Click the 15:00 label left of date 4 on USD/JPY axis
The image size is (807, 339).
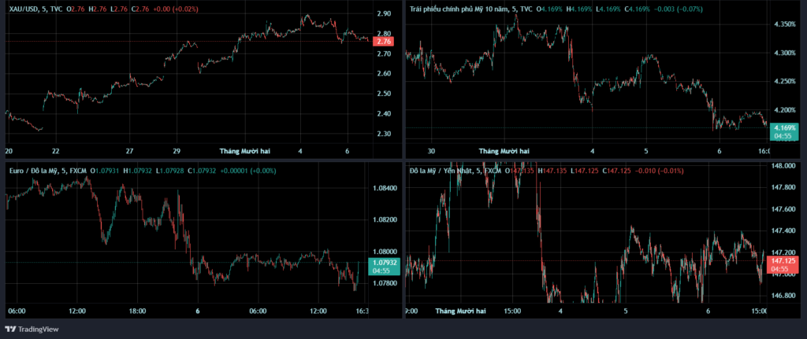511,311
